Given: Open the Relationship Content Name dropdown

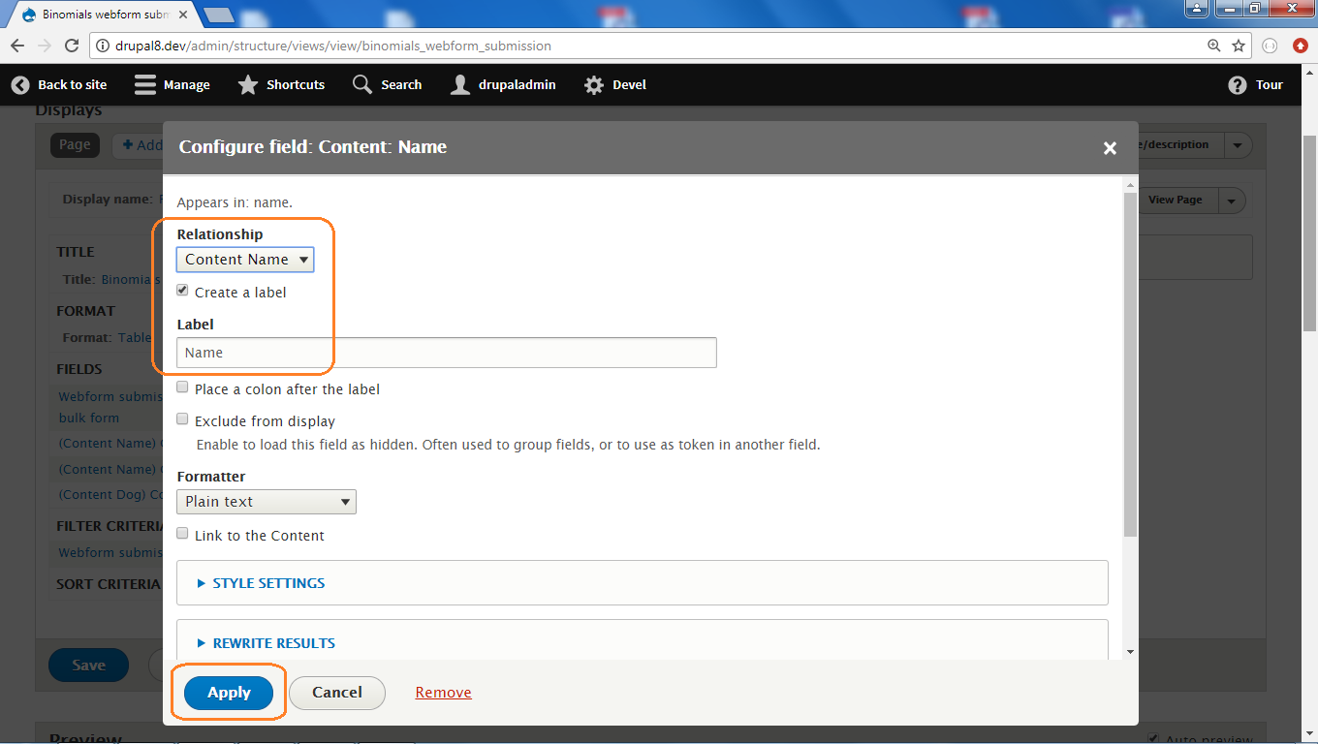Looking at the screenshot, I should (x=244, y=259).
